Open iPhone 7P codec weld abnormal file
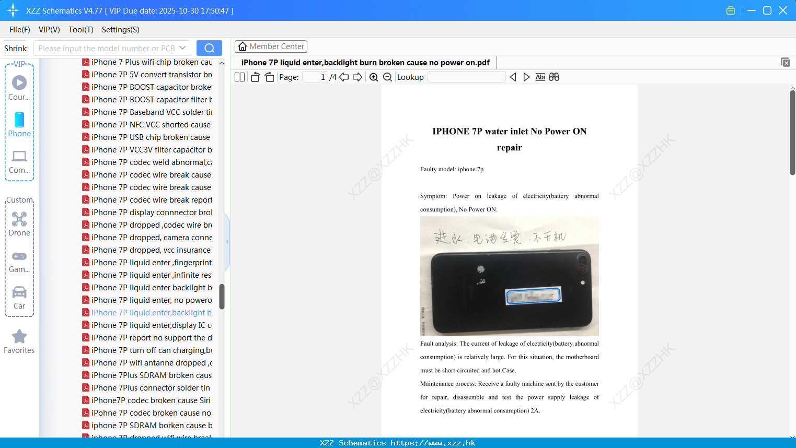 pos(147,162)
